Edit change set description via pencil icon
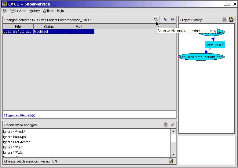The width and height of the screenshot is (238, 168). [171, 161]
